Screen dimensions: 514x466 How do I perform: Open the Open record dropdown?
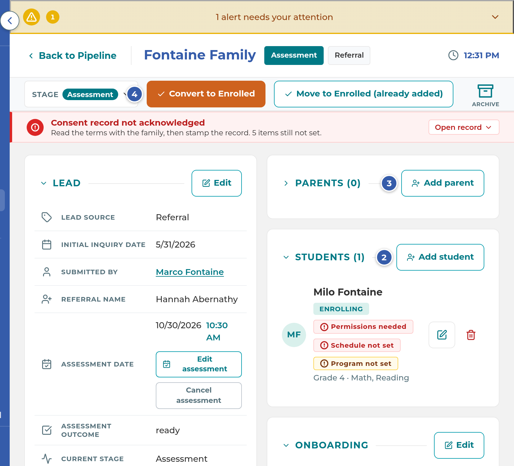464,127
